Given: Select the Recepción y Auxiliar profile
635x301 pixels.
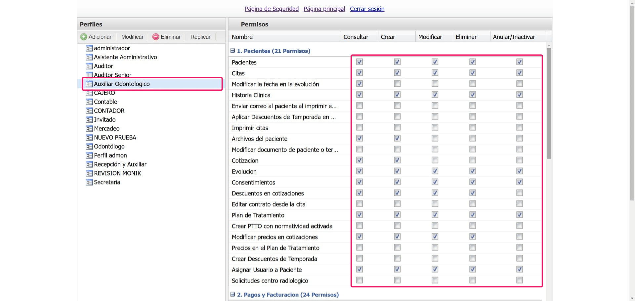Looking at the screenshot, I should click(x=120, y=164).
